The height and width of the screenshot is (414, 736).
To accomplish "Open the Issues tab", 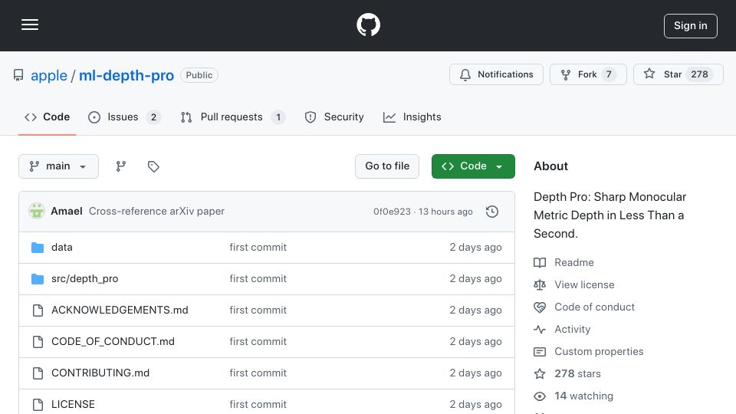I will coord(124,117).
